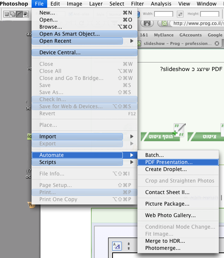Select the New selection mode icon
The image size is (224, 258).
[x=7, y=14]
